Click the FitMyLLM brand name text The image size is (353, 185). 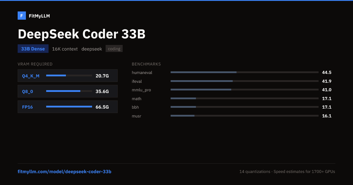(x=39, y=16)
